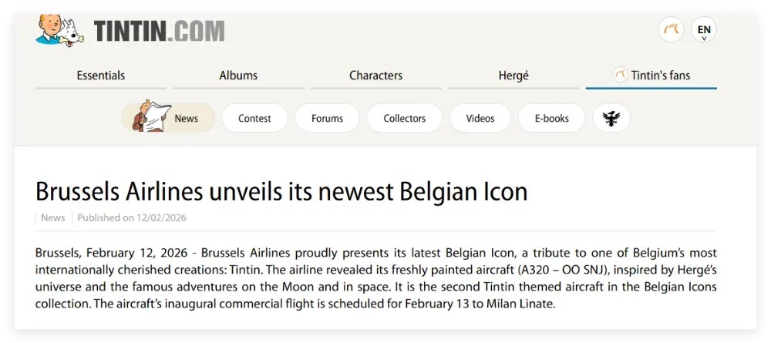The height and width of the screenshot is (343, 771).
Task: Click the quiff icon beside Tintin's fans
Action: coord(620,75)
